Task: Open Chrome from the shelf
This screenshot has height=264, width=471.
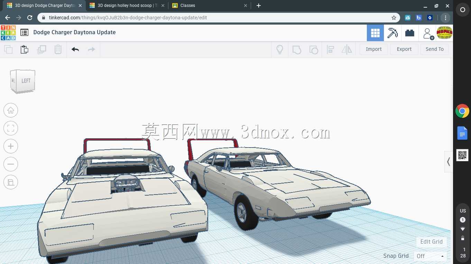Action: pos(462,111)
